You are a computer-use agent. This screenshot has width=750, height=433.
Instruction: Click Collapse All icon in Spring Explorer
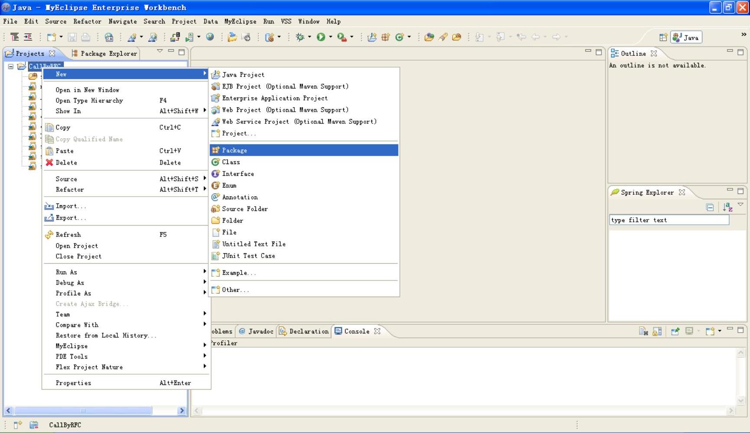pos(710,207)
